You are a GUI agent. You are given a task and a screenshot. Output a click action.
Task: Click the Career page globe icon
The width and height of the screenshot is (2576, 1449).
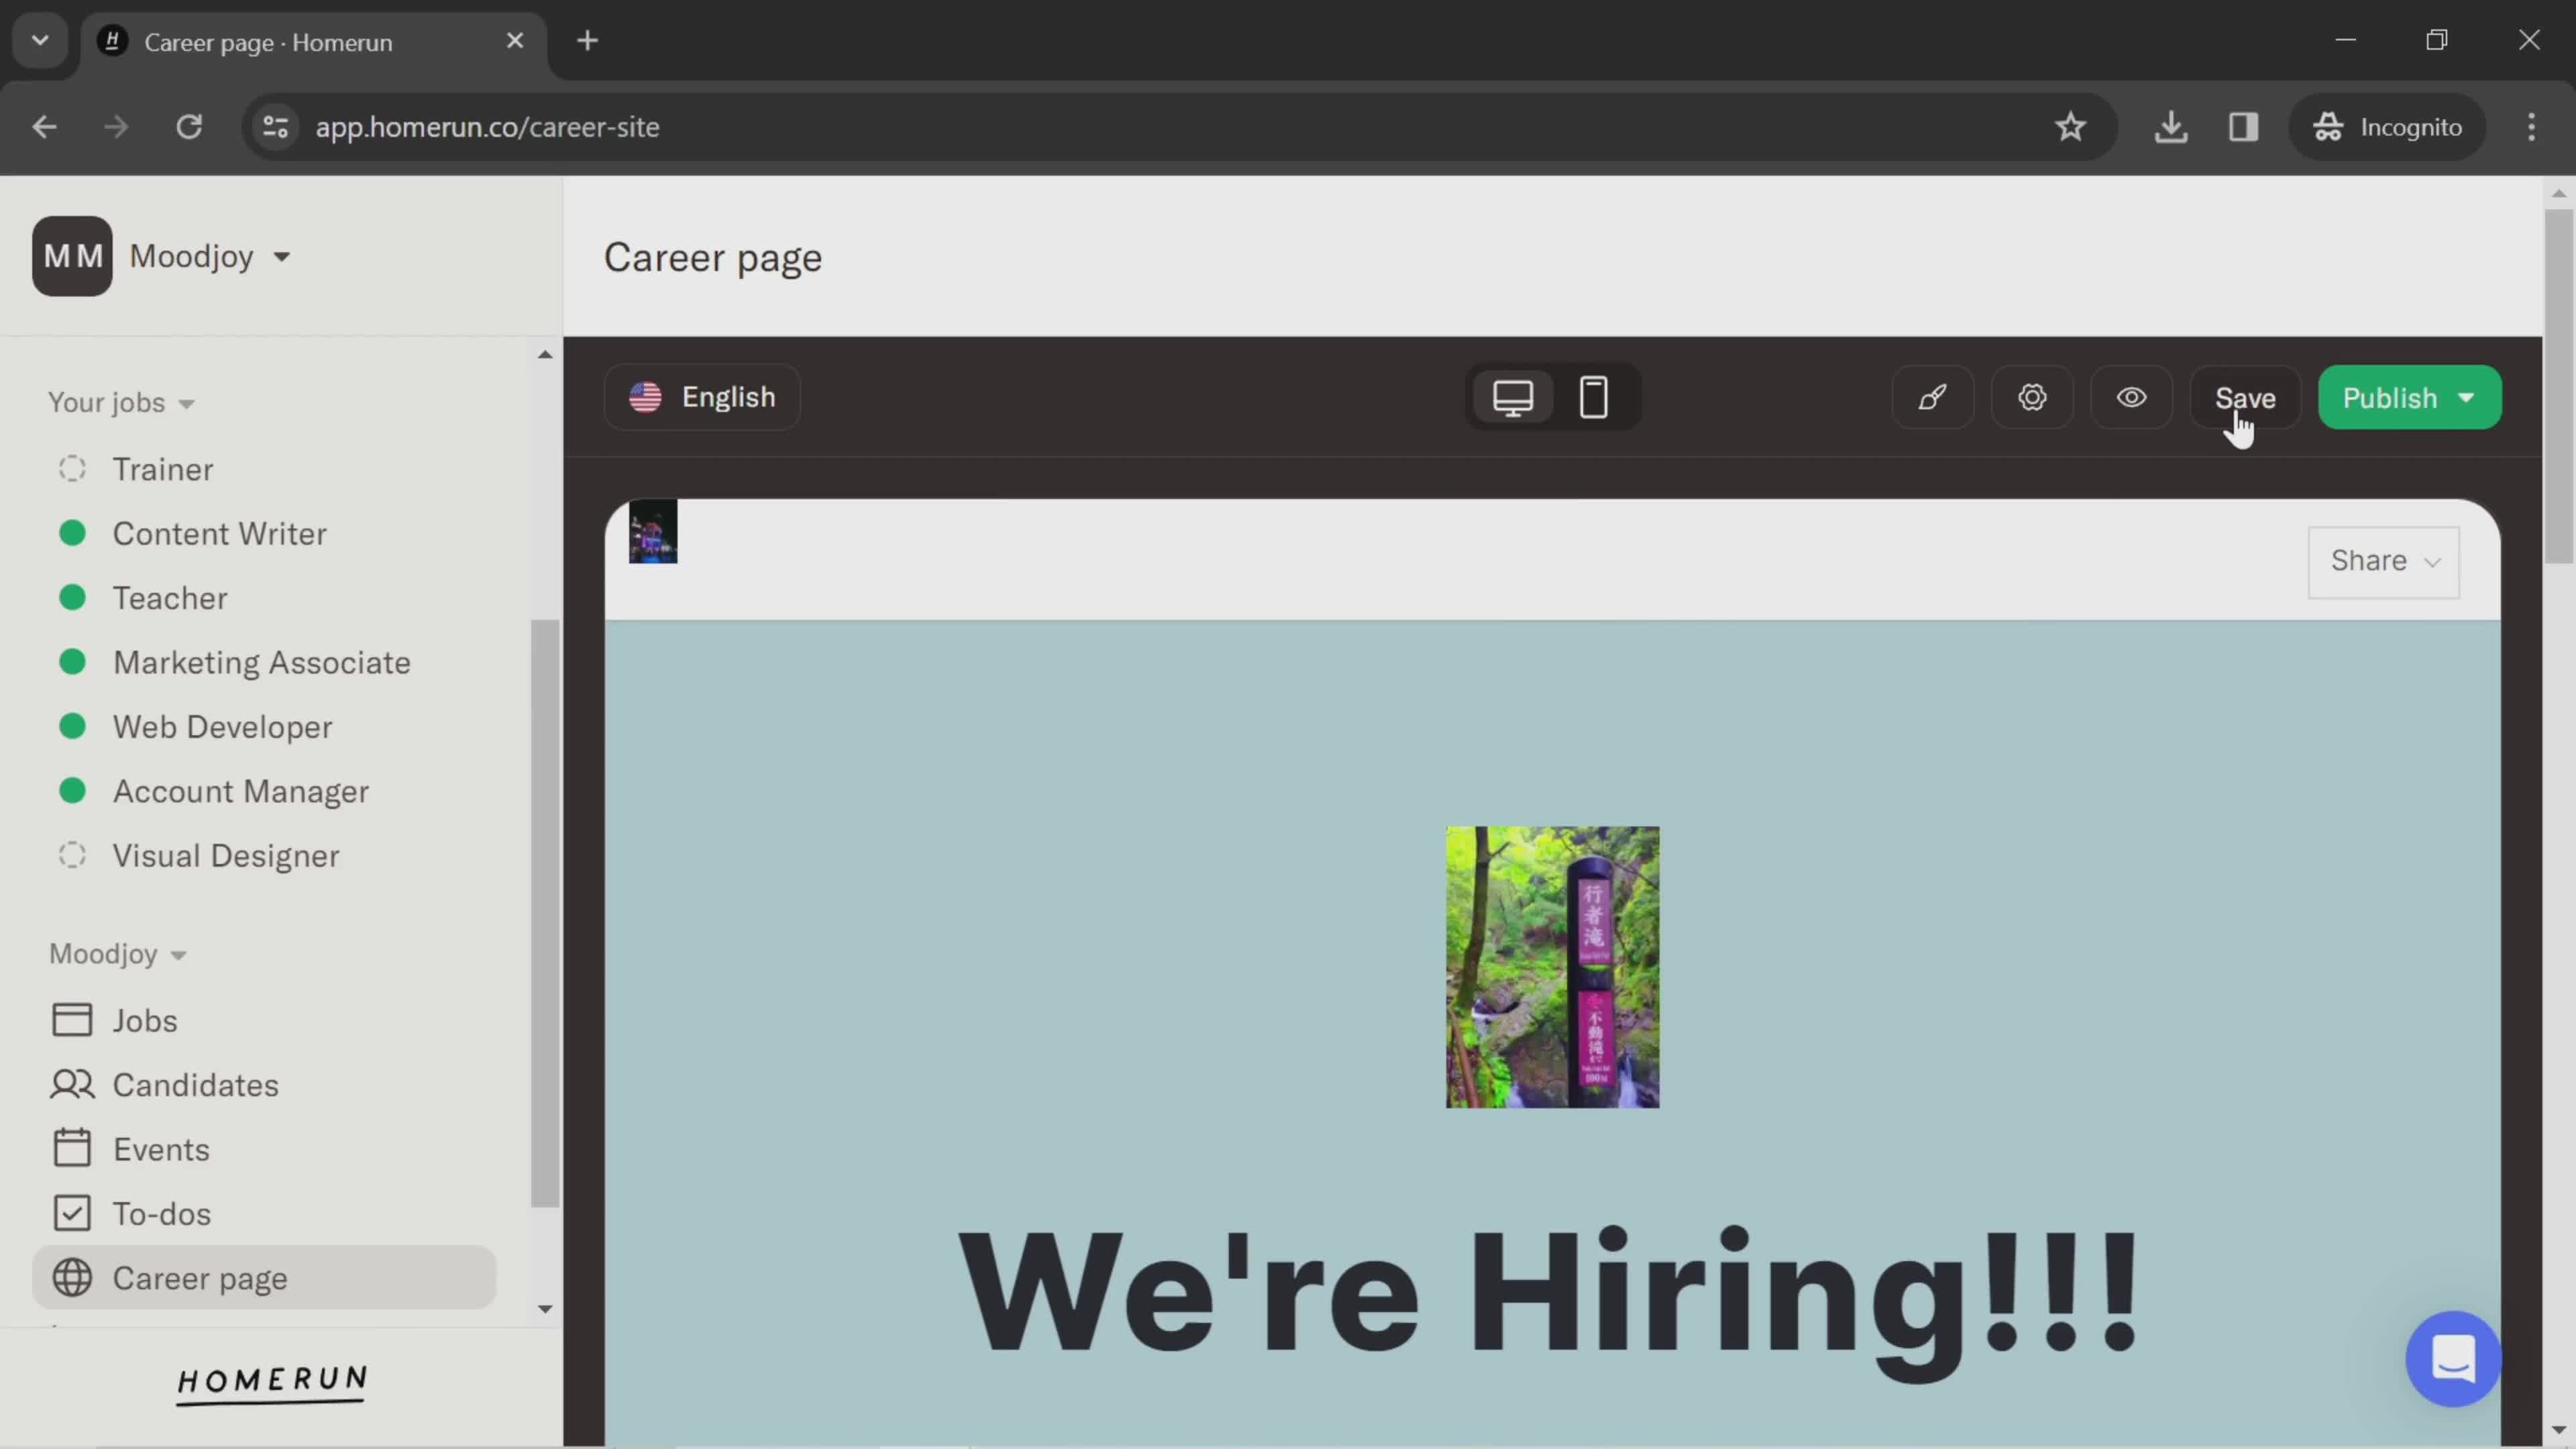(69, 1276)
